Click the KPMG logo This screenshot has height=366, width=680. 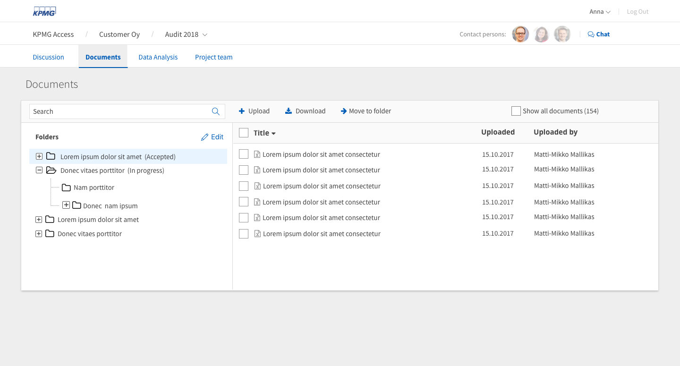coord(44,11)
